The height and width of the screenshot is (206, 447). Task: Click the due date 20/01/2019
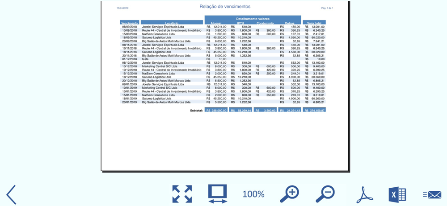[130, 102]
